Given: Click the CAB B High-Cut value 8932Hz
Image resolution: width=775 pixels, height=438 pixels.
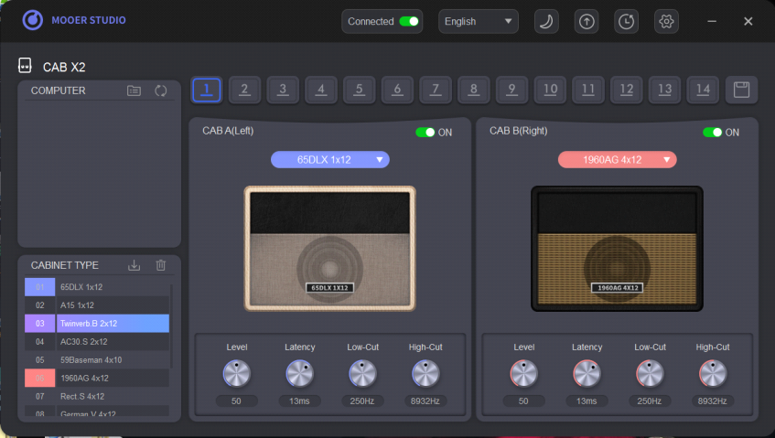Looking at the screenshot, I should click(x=713, y=401).
